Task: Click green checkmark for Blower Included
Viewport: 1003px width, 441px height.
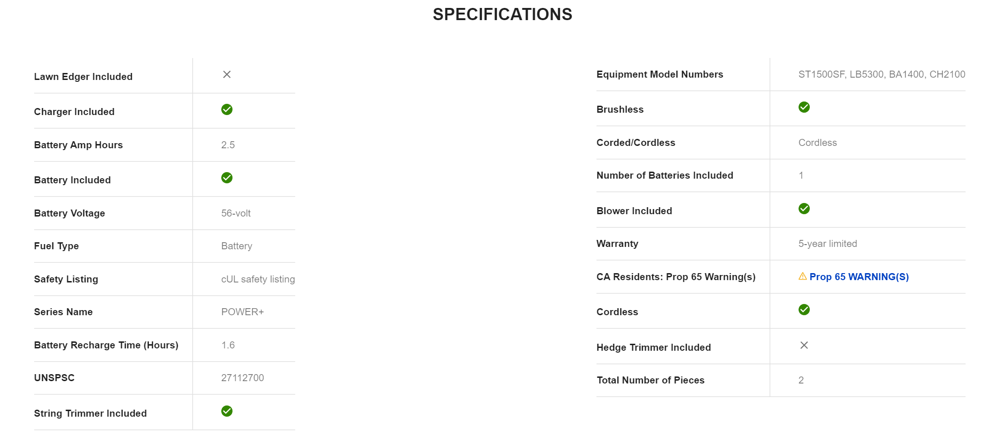Action: (x=804, y=209)
